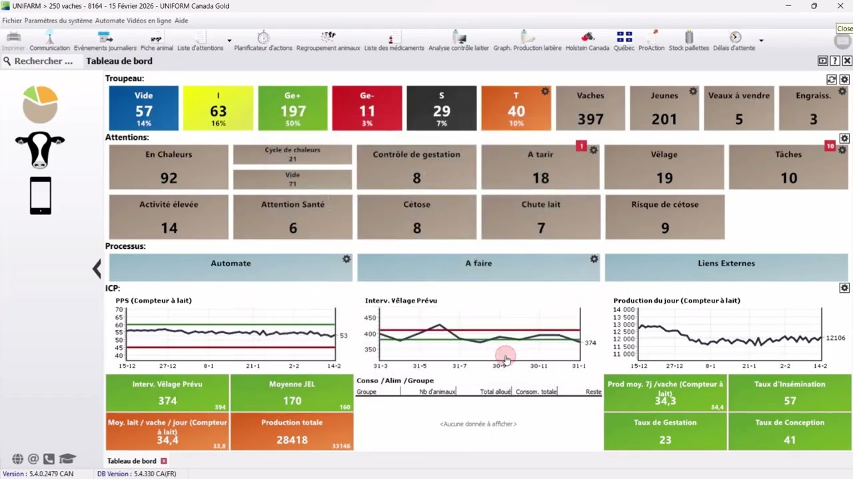Viewport: 853px width, 479px height.
Task: Collapse the left sidebar with the arrow
Action: click(97, 269)
